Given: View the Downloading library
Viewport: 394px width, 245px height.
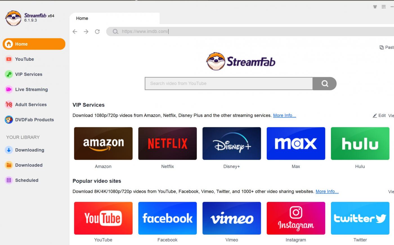Looking at the screenshot, I should [x=30, y=150].
